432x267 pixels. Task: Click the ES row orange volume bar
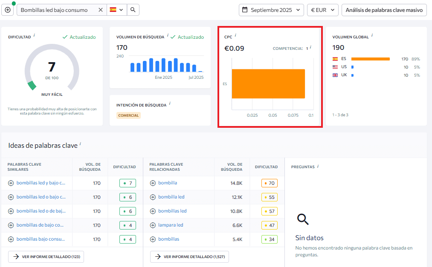(371, 59)
